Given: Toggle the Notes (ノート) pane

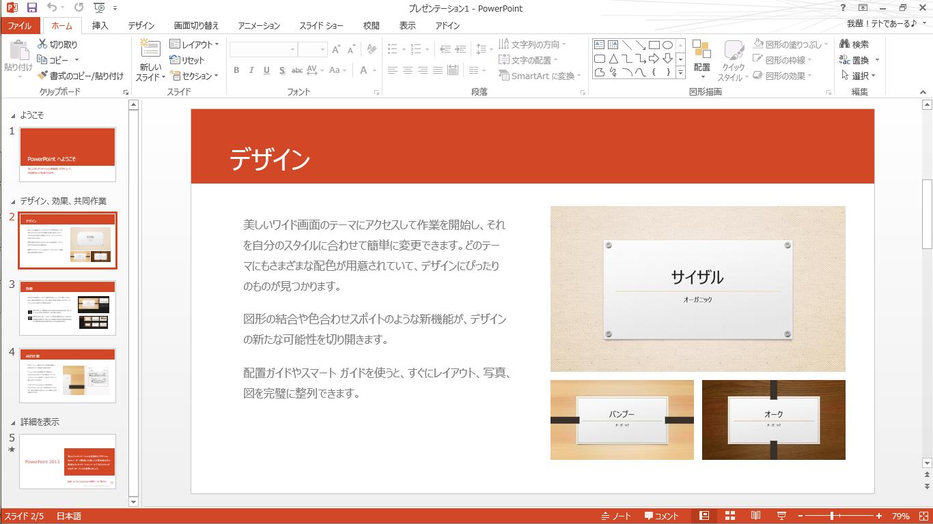Looking at the screenshot, I should click(616, 516).
